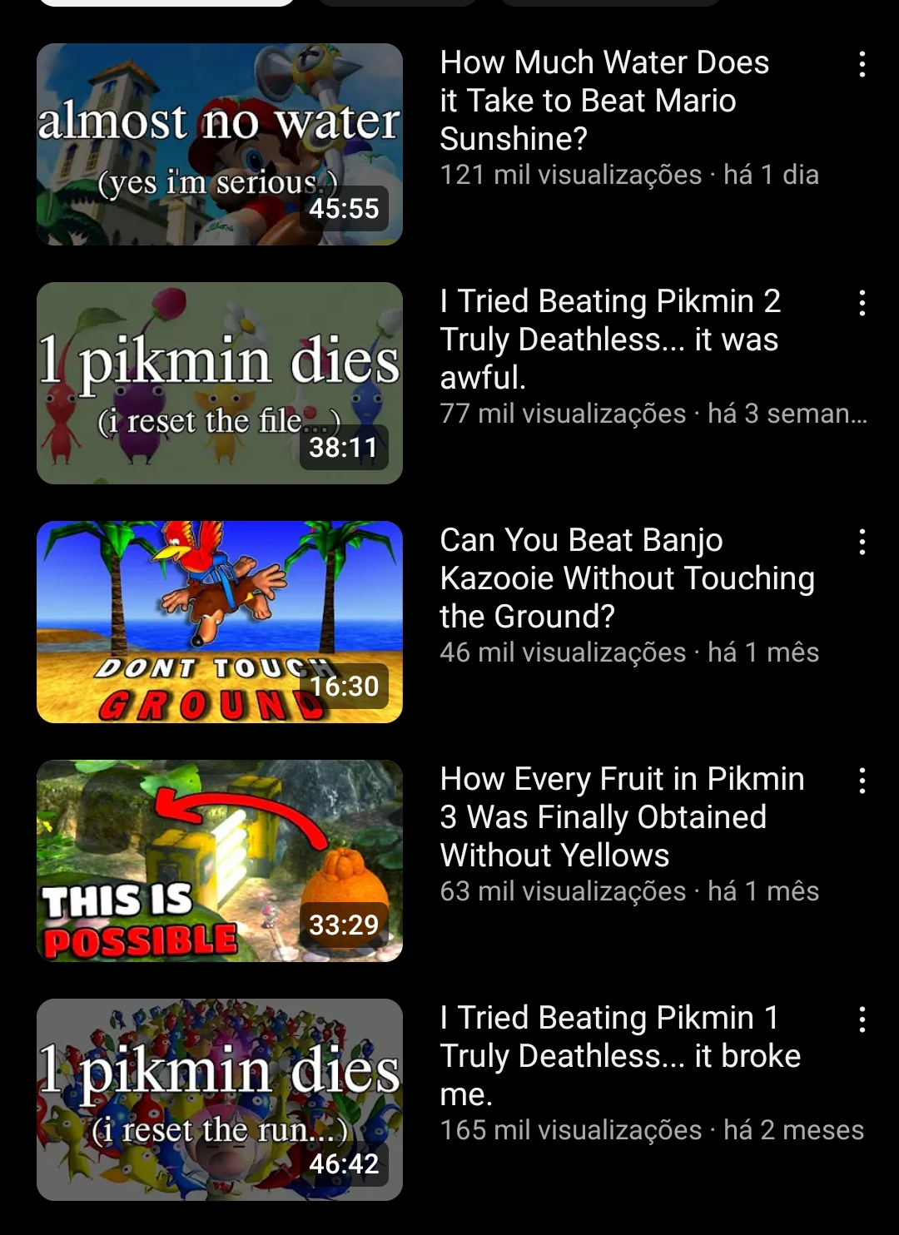Open title 'I Tried Beating Pikmin 1 Truly Deathless'
The width and height of the screenshot is (899, 1235).
click(x=620, y=1056)
